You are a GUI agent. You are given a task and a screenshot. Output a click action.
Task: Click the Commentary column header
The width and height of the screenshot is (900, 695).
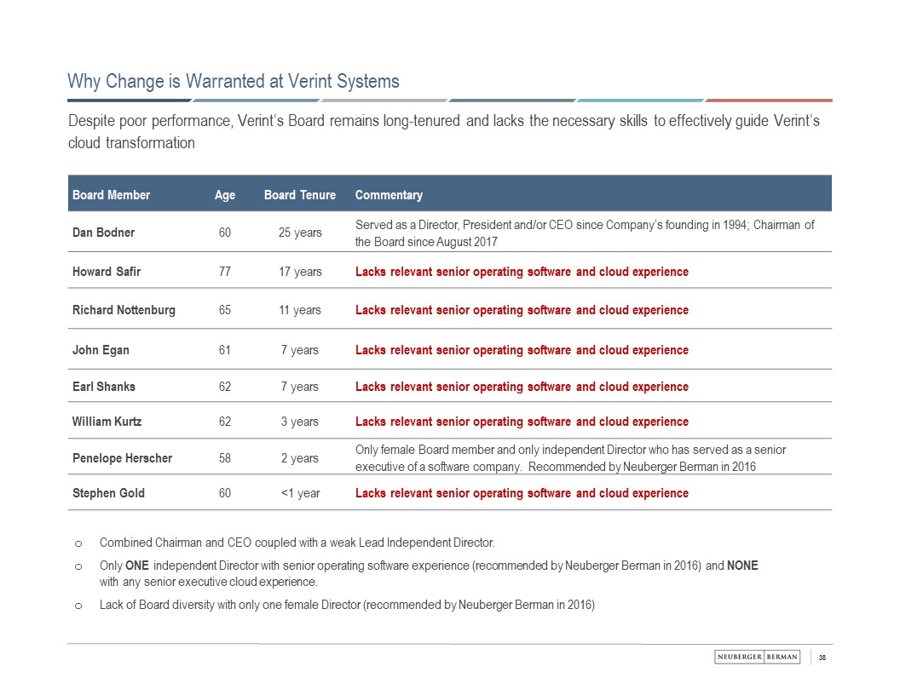[389, 195]
